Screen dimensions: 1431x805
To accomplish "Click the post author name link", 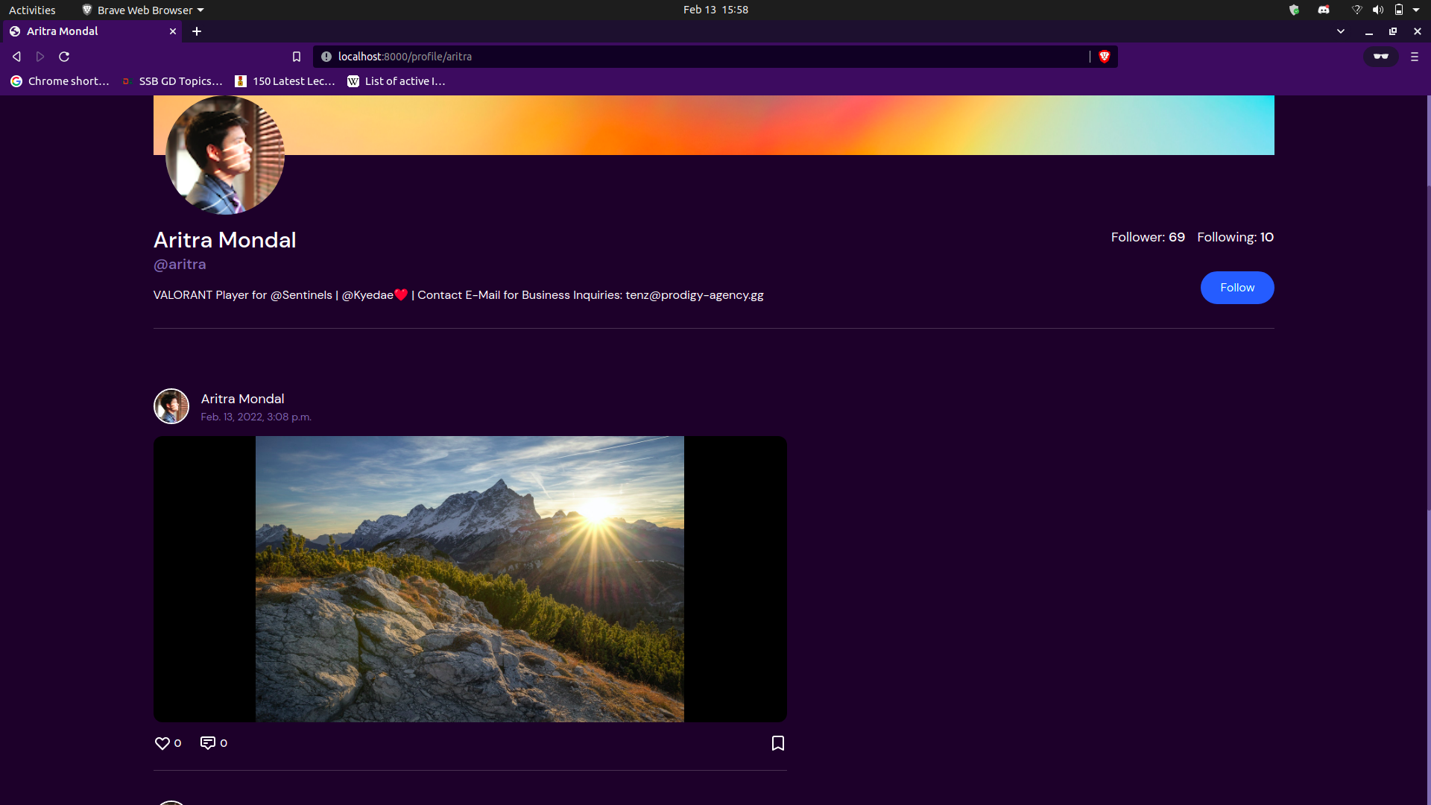I will [x=242, y=399].
